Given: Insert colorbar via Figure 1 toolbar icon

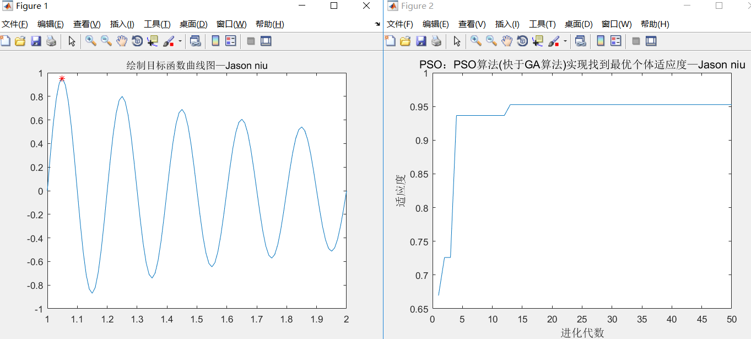Looking at the screenshot, I should (215, 41).
